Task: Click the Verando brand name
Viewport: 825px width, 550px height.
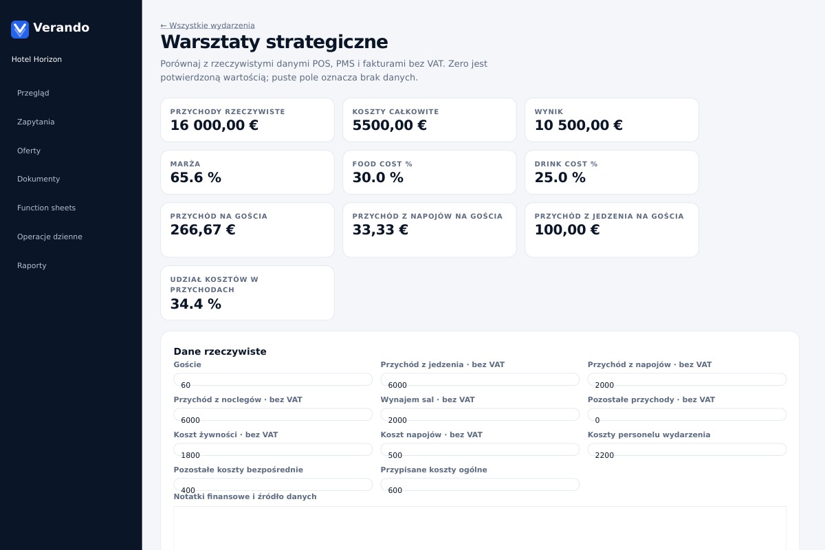Action: (x=61, y=27)
